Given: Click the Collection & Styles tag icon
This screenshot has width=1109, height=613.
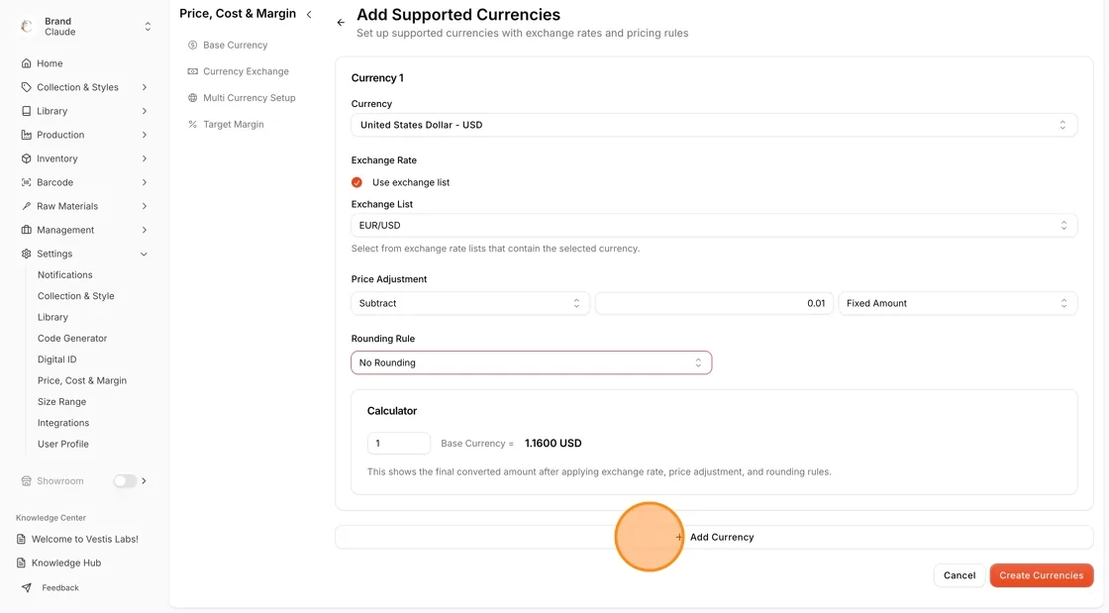Looking at the screenshot, I should [26, 87].
